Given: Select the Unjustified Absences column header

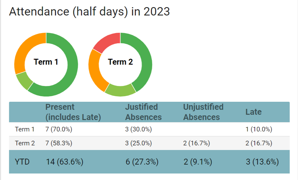Looking at the screenshot, I should pos(203,112).
